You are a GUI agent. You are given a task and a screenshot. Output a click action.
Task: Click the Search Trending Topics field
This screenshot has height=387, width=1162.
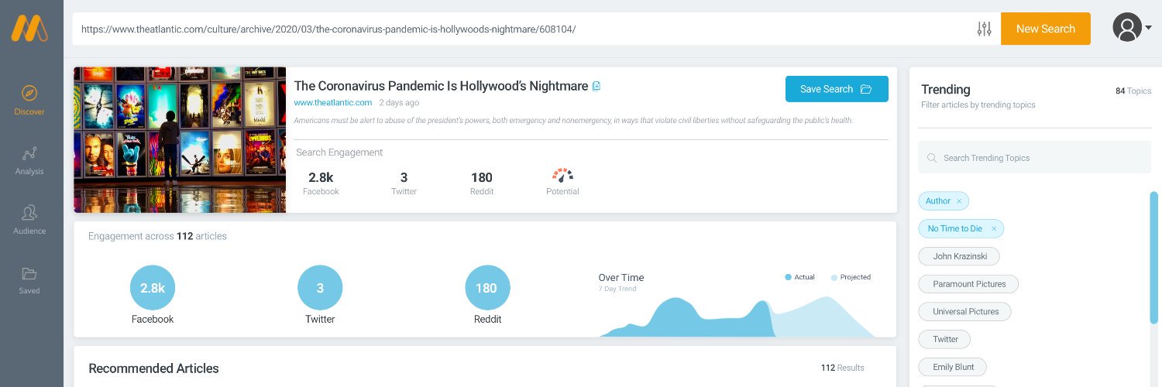click(x=1034, y=157)
